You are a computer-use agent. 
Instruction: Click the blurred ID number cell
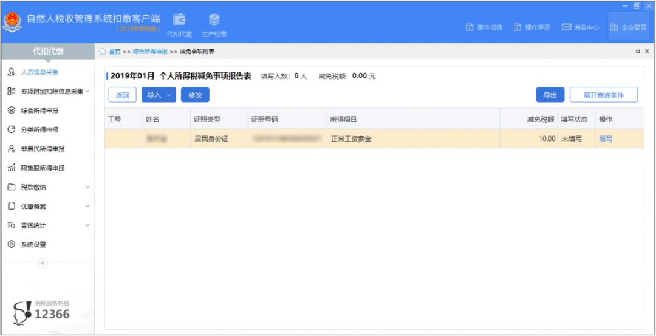pos(287,139)
